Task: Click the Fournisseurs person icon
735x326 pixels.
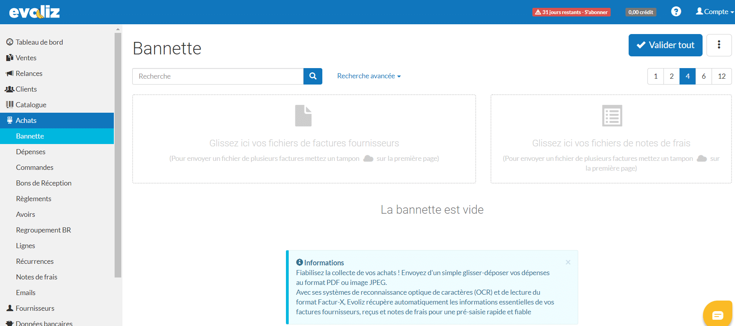Action: pyautogui.click(x=10, y=308)
